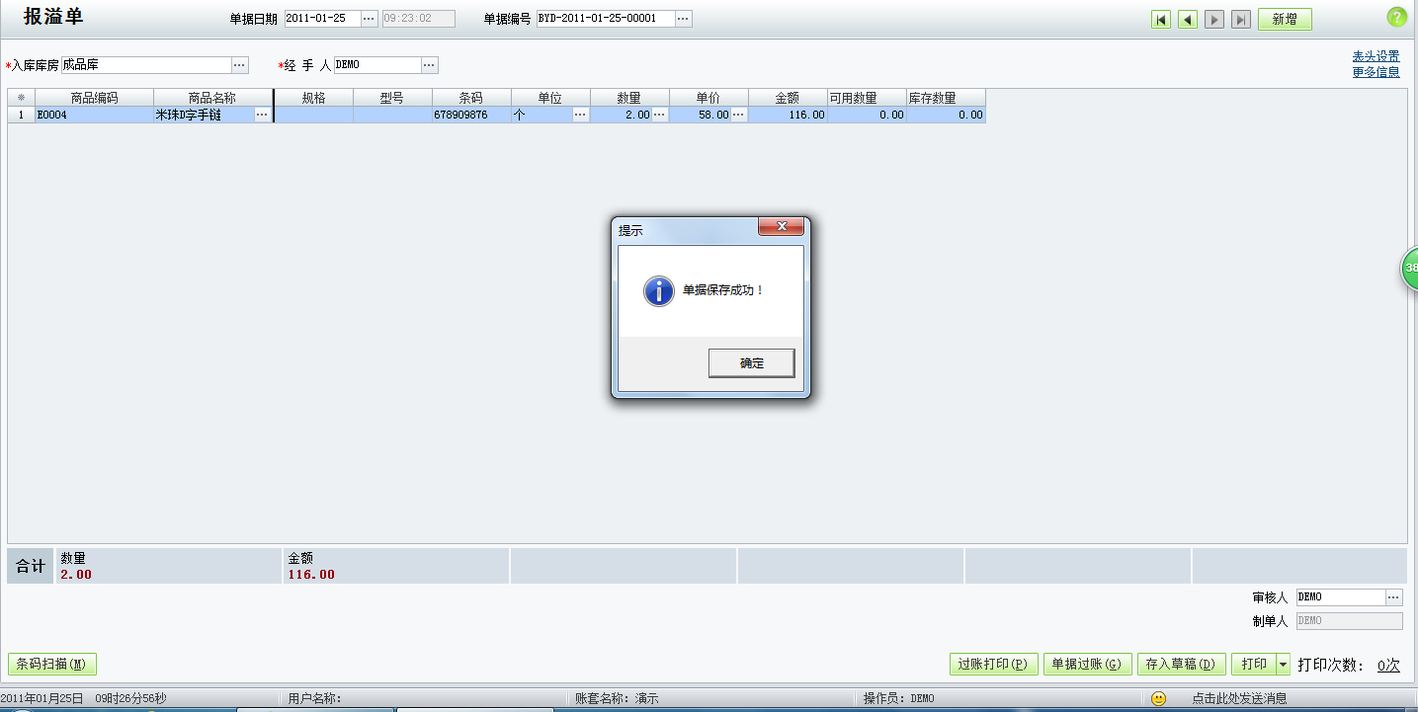Image resolution: width=1418 pixels, height=712 pixels.
Task: Jump to last record navigation icon
Action: pyautogui.click(x=1241, y=20)
